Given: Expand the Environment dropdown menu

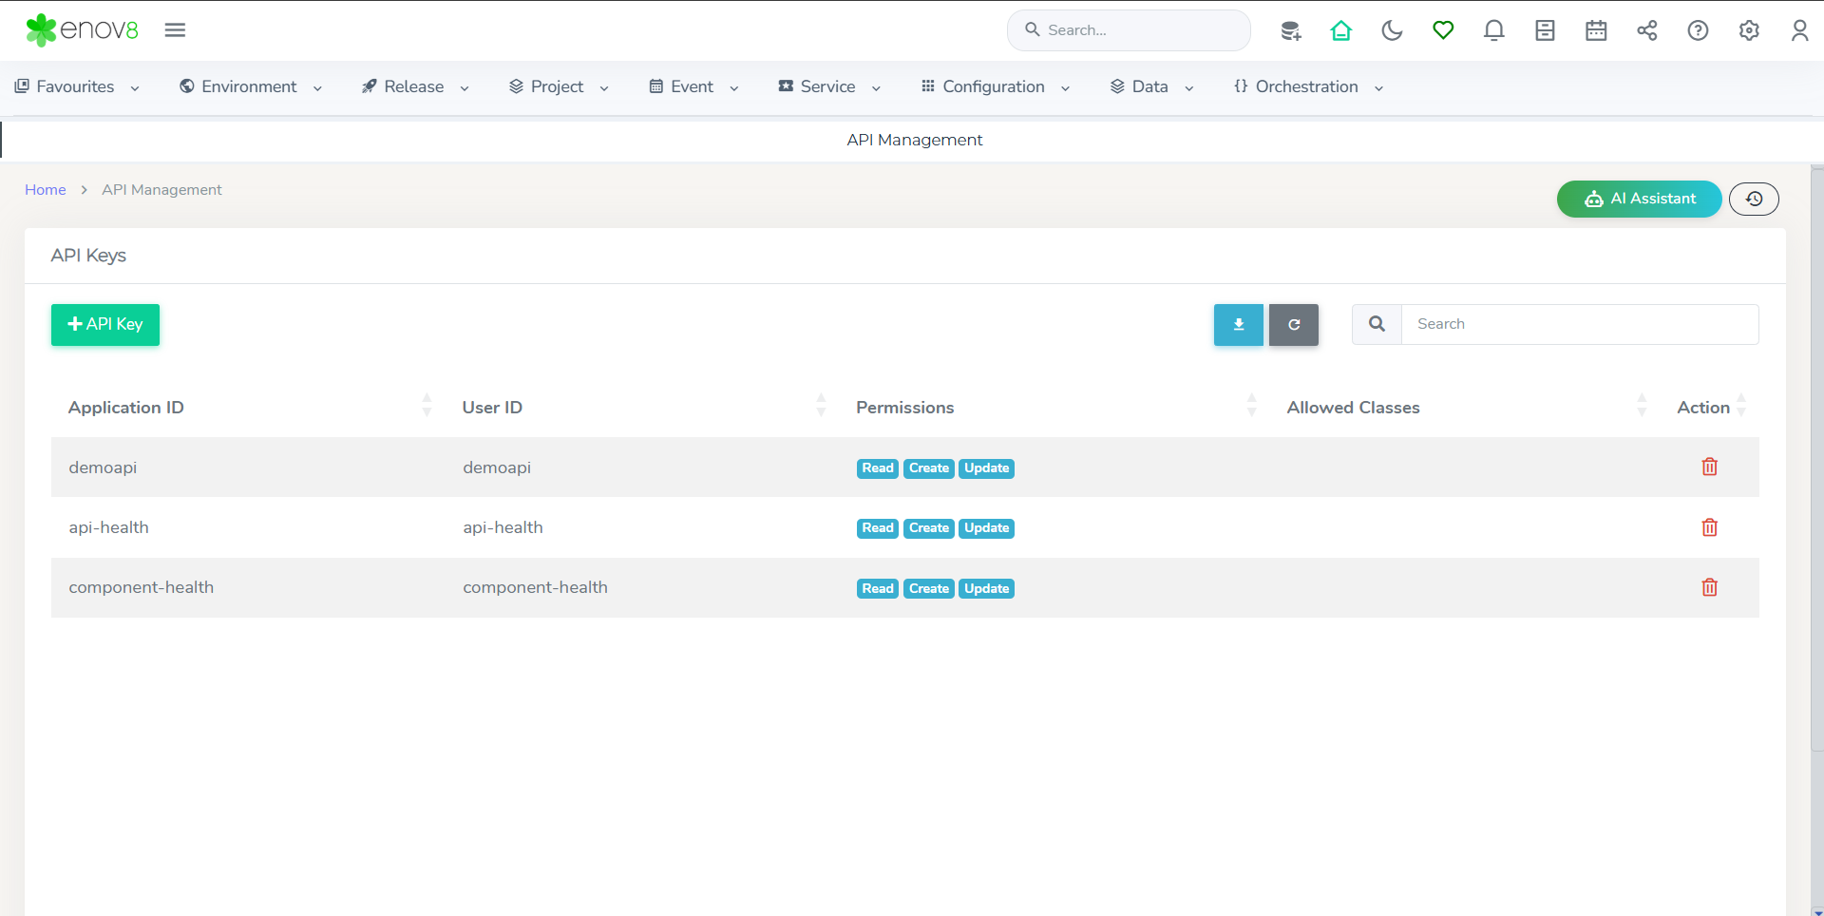Looking at the screenshot, I should pyautogui.click(x=251, y=86).
